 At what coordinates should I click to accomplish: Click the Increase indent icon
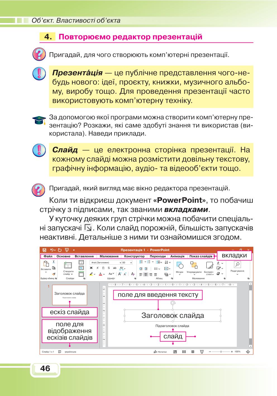146,269
